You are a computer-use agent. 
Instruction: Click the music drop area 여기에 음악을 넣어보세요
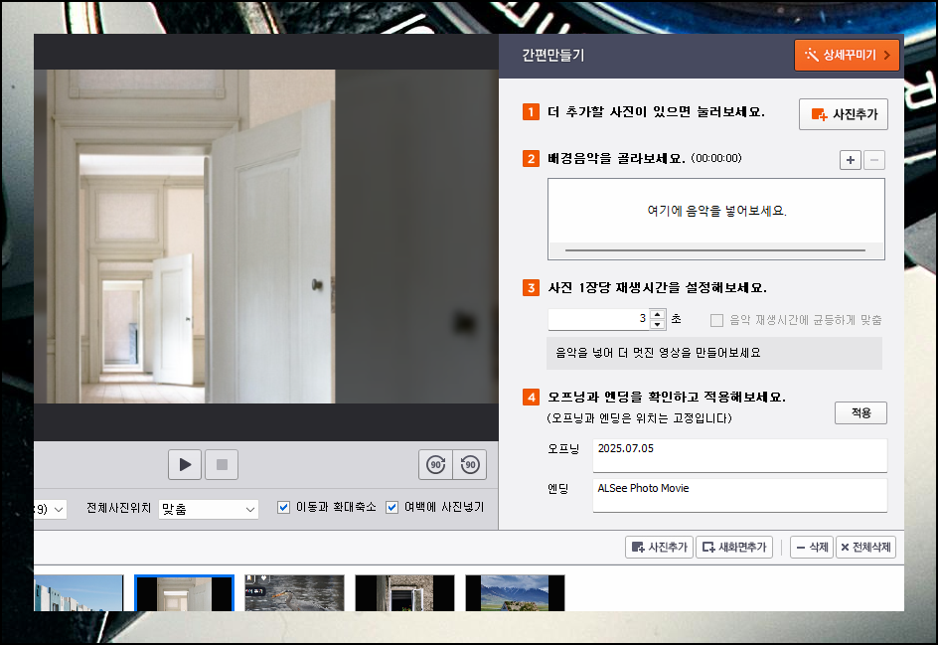tap(716, 211)
